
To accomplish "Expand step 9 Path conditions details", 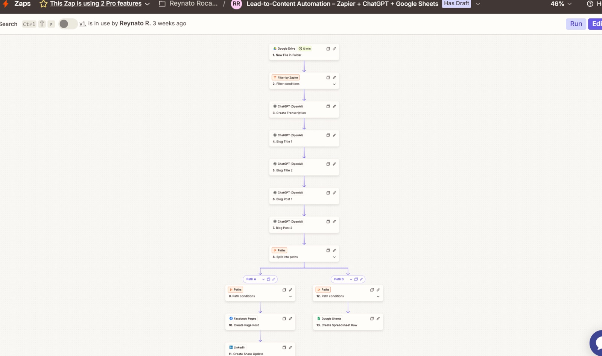I will pos(290,297).
